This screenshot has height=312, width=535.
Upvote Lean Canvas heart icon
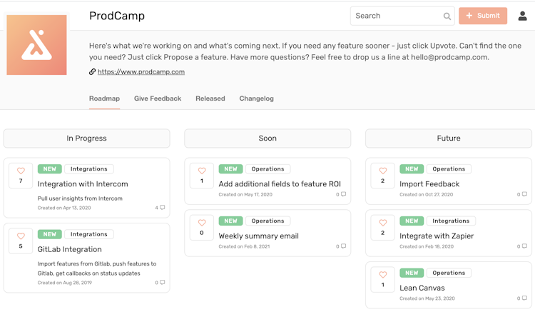pos(383,275)
